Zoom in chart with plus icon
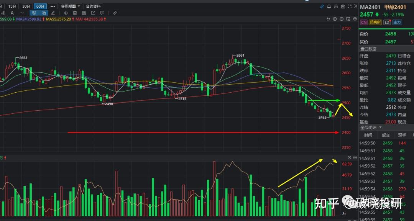The height and width of the screenshot is (221, 414). 335,19
